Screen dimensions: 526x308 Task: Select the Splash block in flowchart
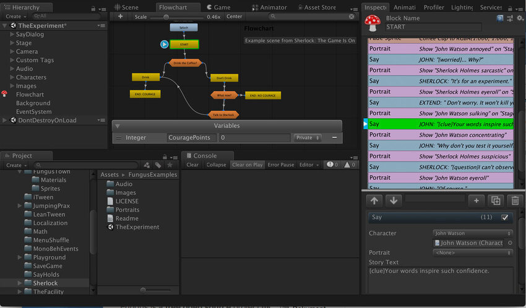[184, 27]
